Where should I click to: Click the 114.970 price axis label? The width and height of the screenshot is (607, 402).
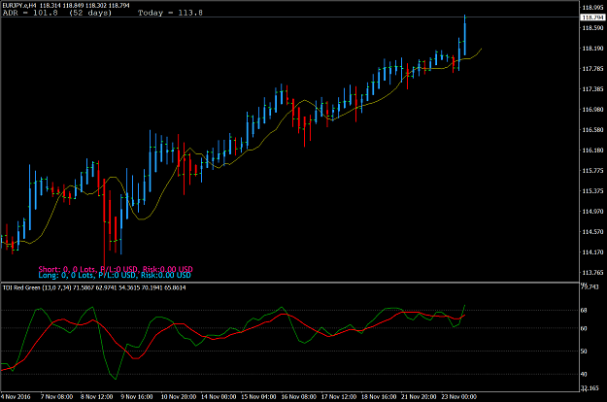(x=592, y=212)
